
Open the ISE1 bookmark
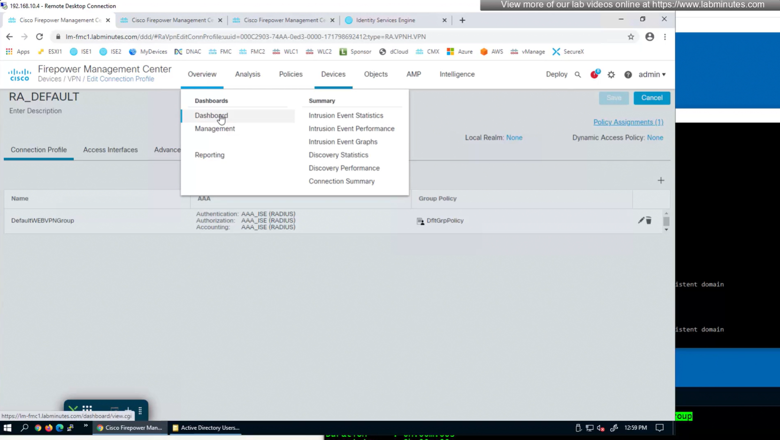81,52
